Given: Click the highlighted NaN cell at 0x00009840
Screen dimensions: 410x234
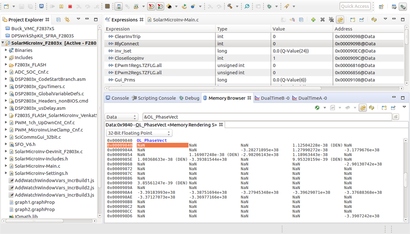Looking at the screenshot, I should click(163, 145).
